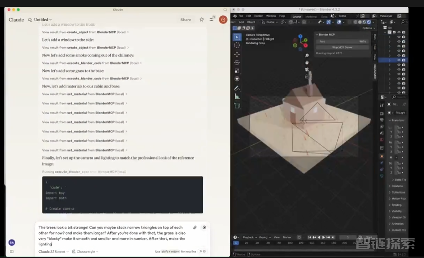This screenshot has height=258, width=424.
Task: Open the Blender logo app menu
Action: click(235, 16)
